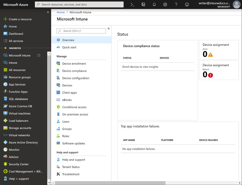This screenshot has width=242, height=185.
Task: Open the feedback smiley icon
Action: [187, 5]
